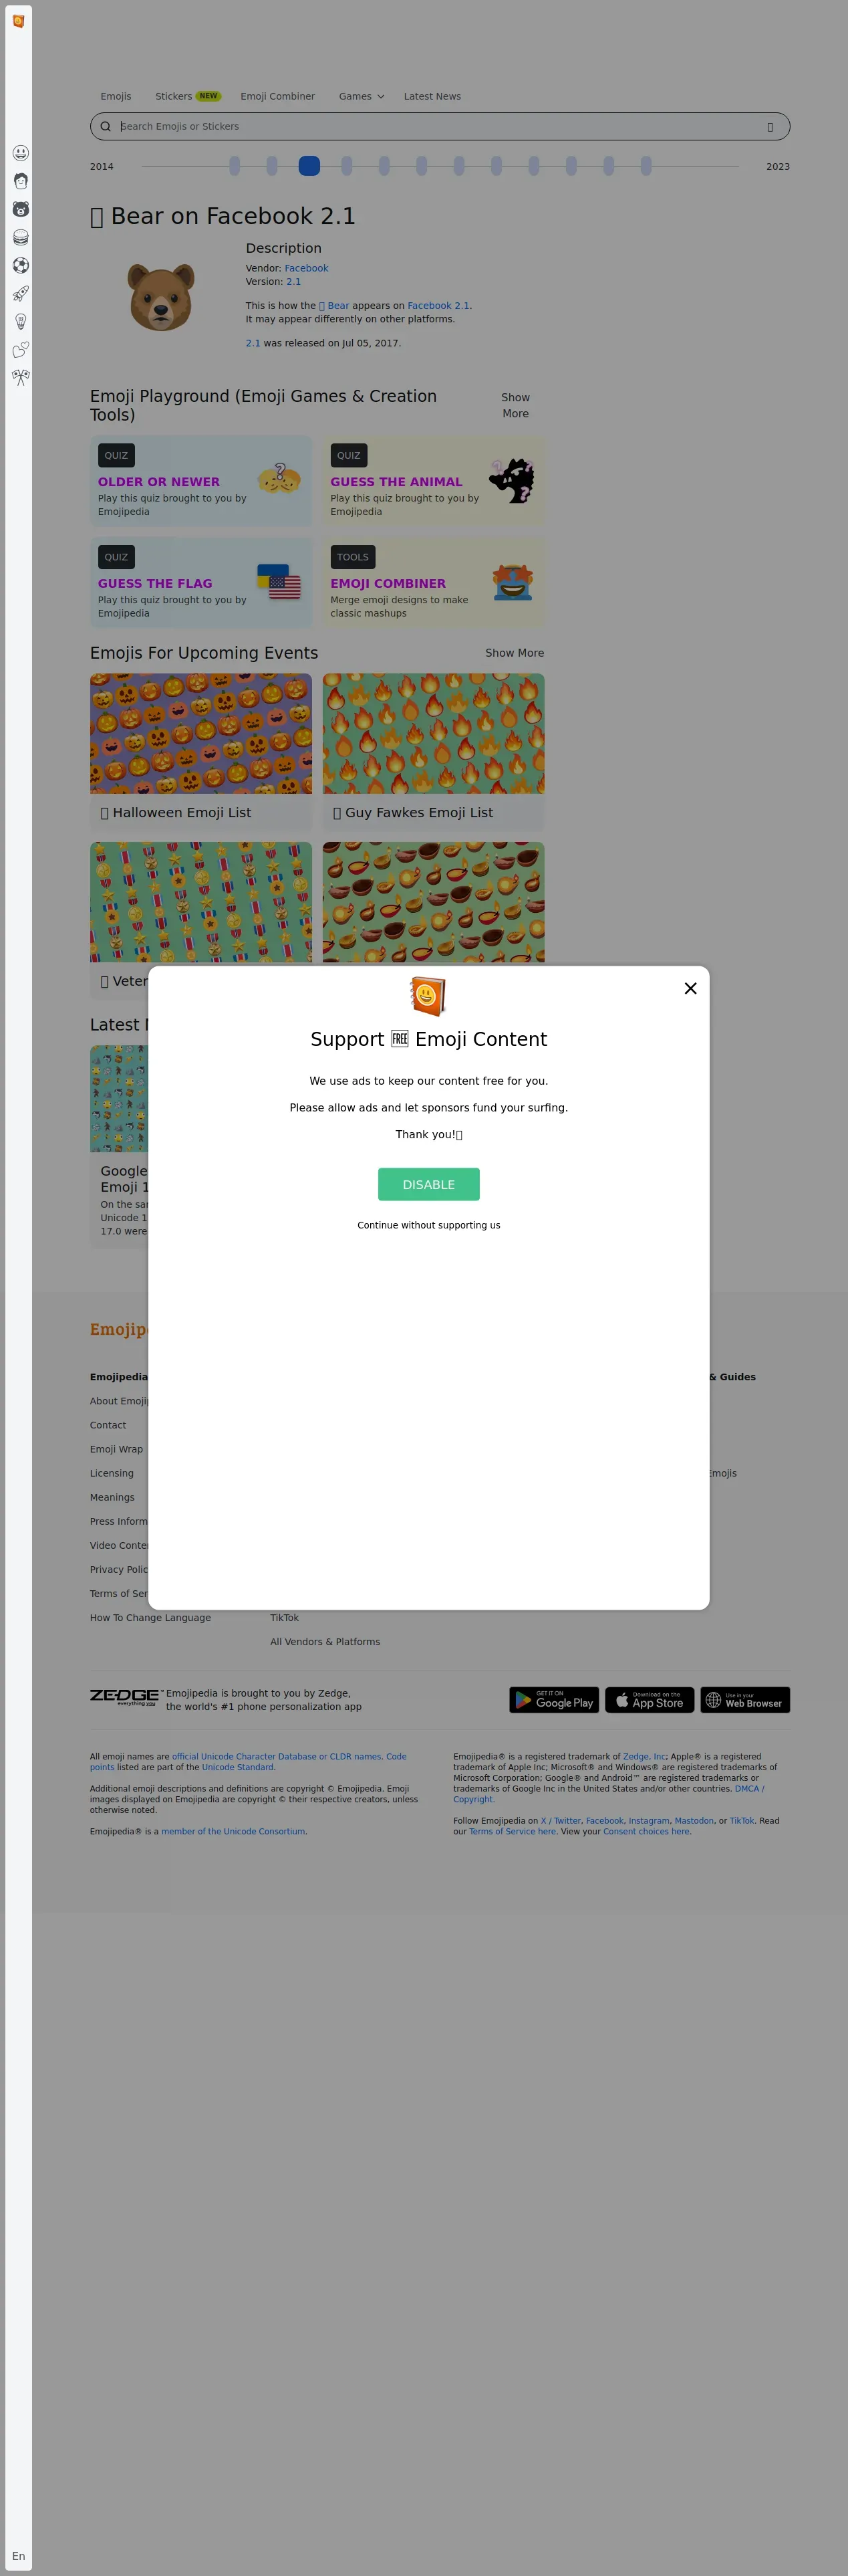This screenshot has height=2576, width=848.
Task: Open the travel rocket sidebar icon
Action: click(20, 293)
